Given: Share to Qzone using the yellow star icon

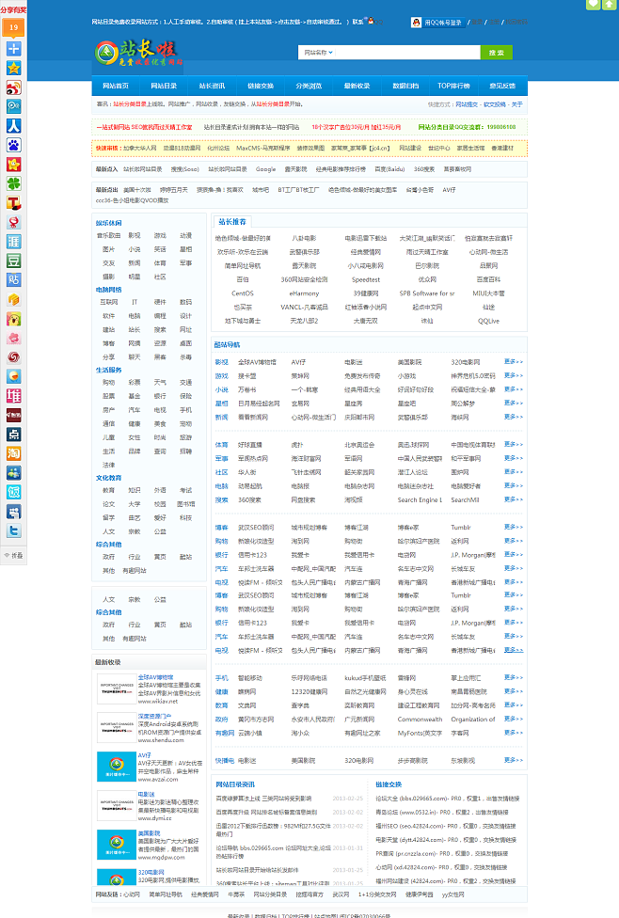Looking at the screenshot, I should click(x=13, y=68).
